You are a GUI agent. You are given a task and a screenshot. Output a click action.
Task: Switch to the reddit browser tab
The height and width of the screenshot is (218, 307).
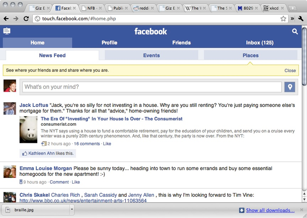144,8
